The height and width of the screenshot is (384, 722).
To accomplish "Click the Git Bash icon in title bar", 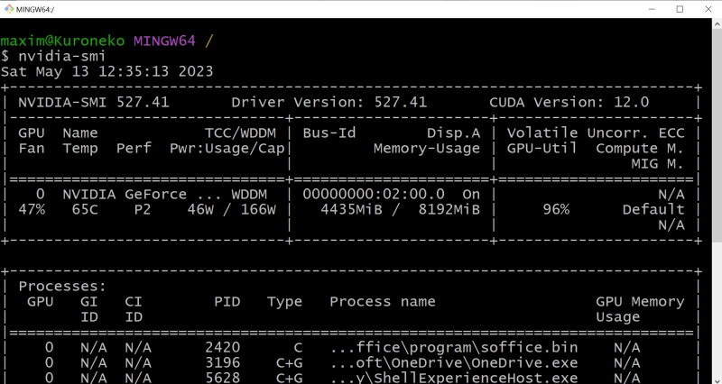I will click(x=10, y=9).
